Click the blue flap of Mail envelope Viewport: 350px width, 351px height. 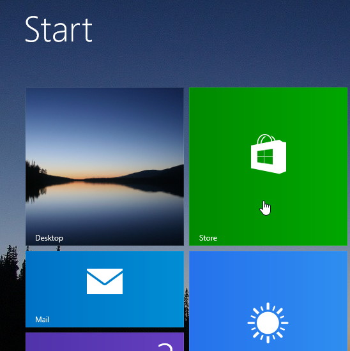pyautogui.click(x=105, y=277)
